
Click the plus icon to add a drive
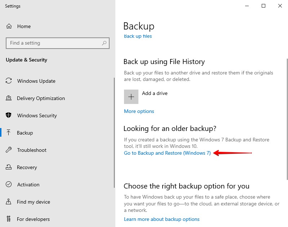pyautogui.click(x=131, y=97)
